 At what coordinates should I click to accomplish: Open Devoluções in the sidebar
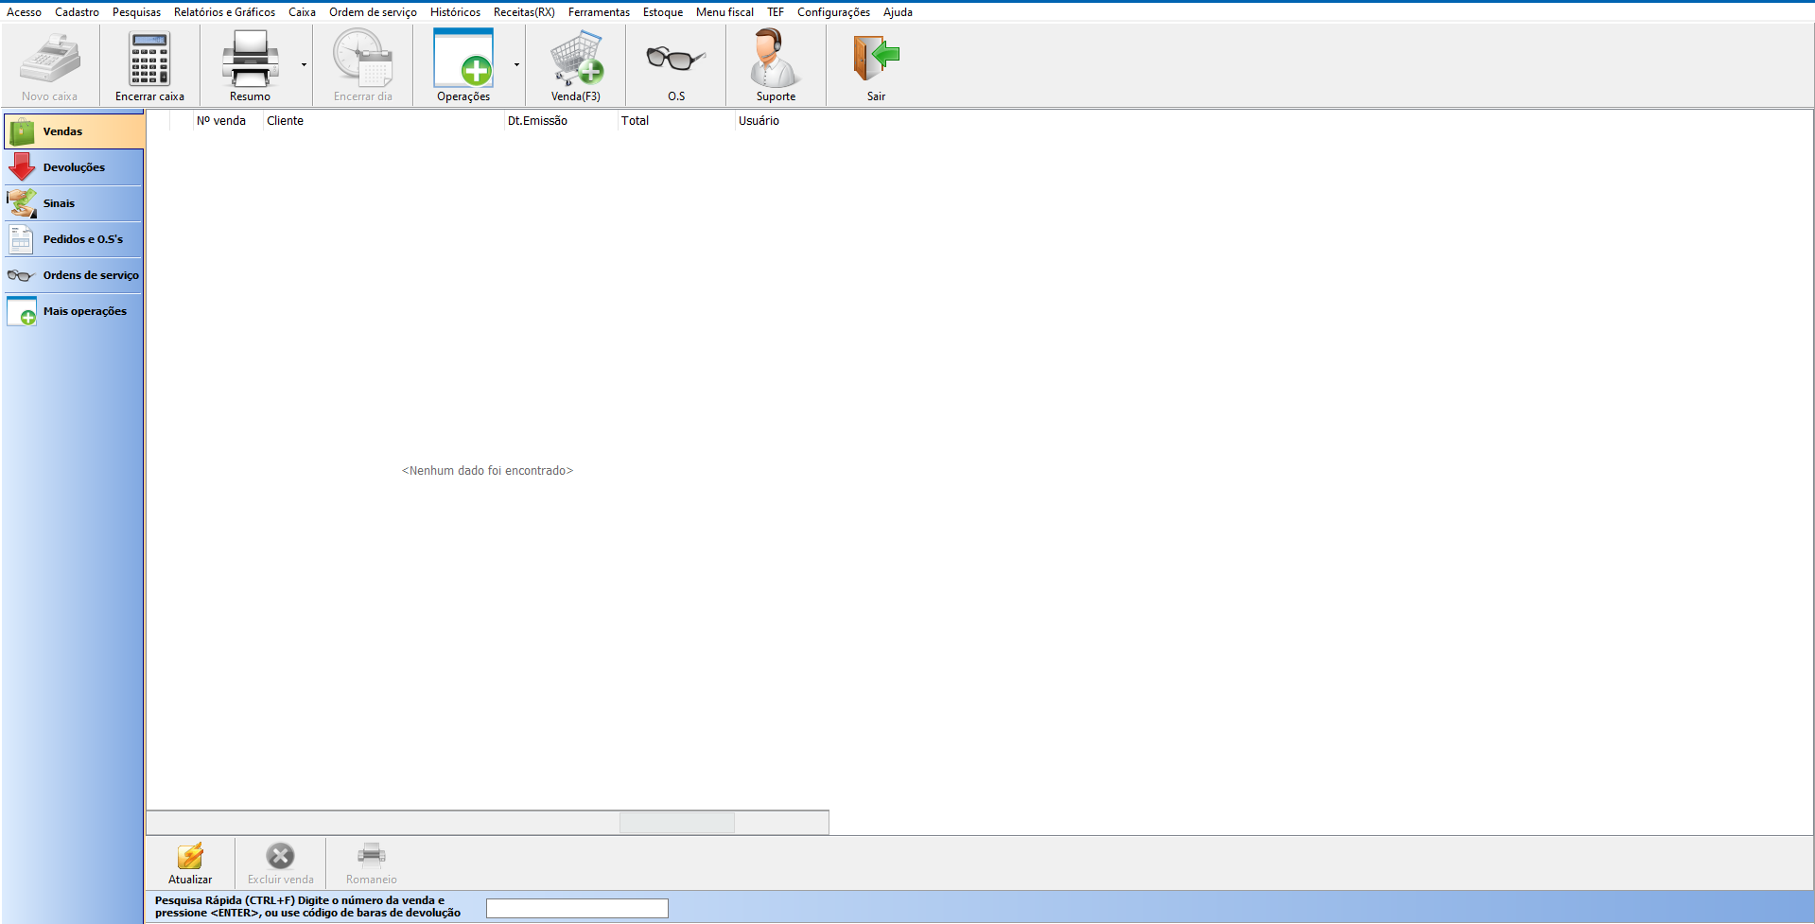[x=74, y=167]
